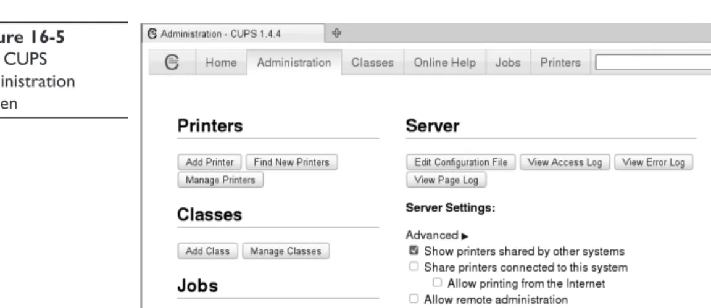This screenshot has height=308, width=711.
Task: Uncheck Show printers shared by other systems
Action: [x=414, y=251]
